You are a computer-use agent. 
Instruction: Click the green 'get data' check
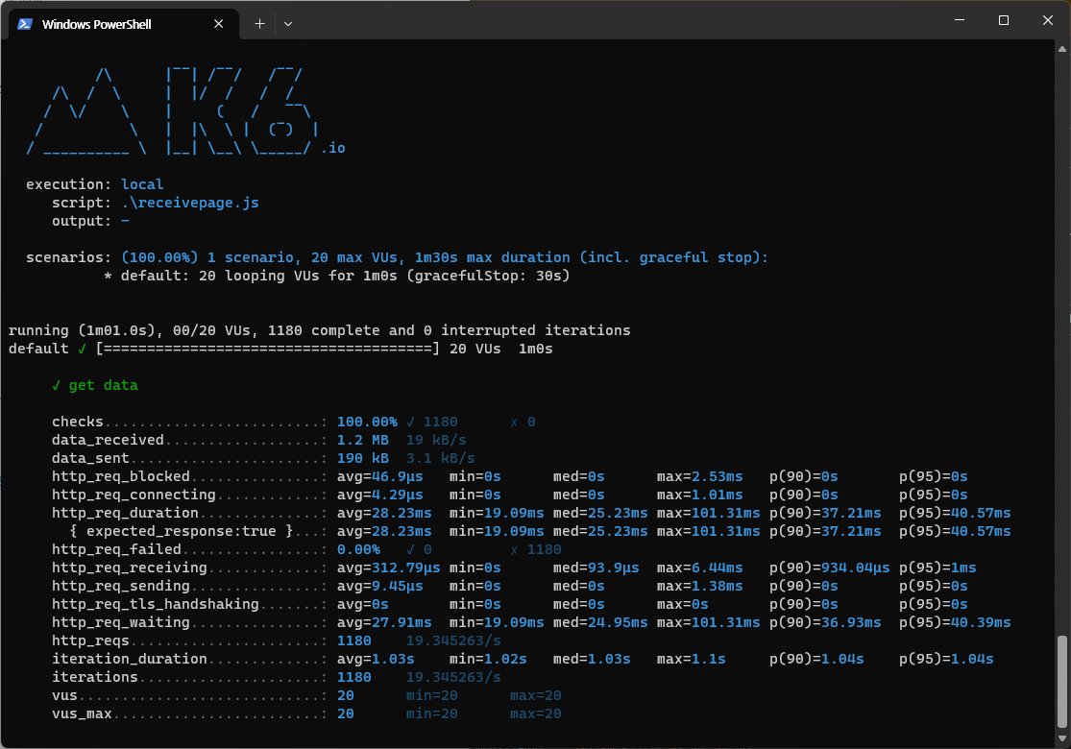(95, 385)
